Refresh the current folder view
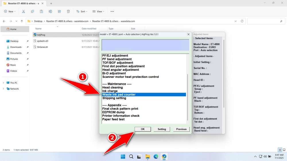This screenshot has height=161, width=287. [242, 21]
